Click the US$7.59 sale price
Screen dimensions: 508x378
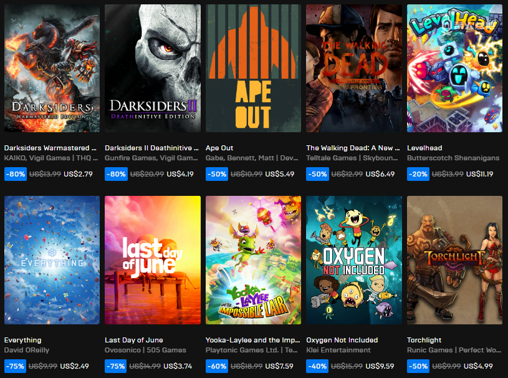tap(279, 366)
